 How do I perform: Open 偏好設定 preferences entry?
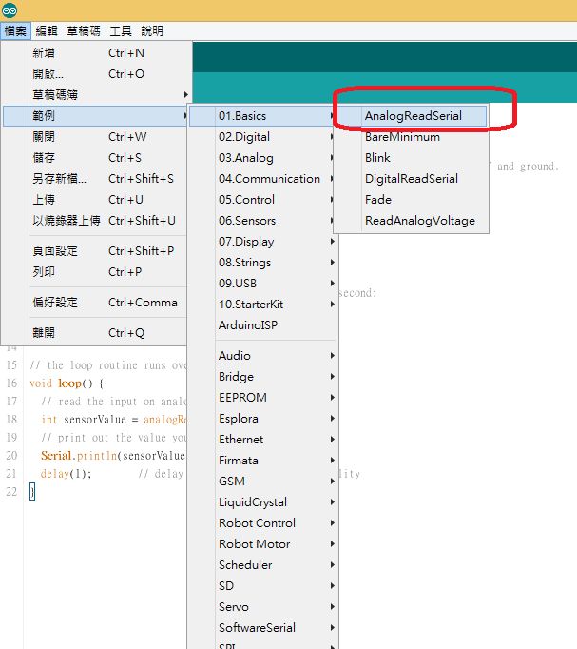(95, 303)
